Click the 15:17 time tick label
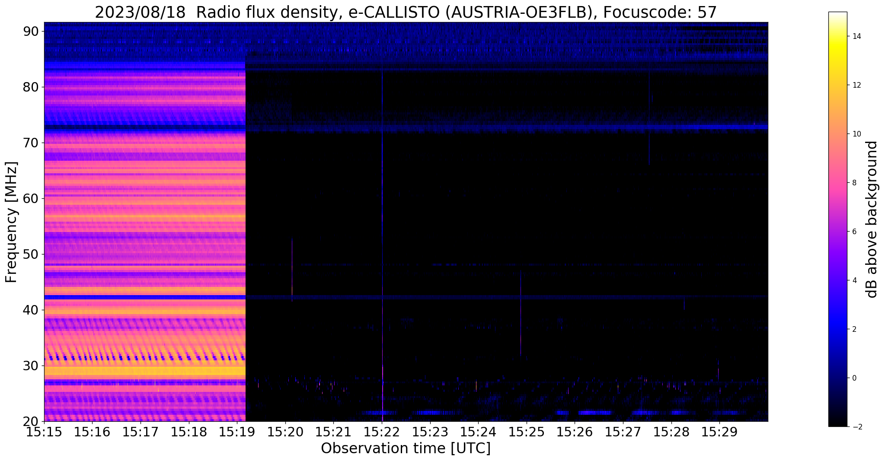 point(141,432)
